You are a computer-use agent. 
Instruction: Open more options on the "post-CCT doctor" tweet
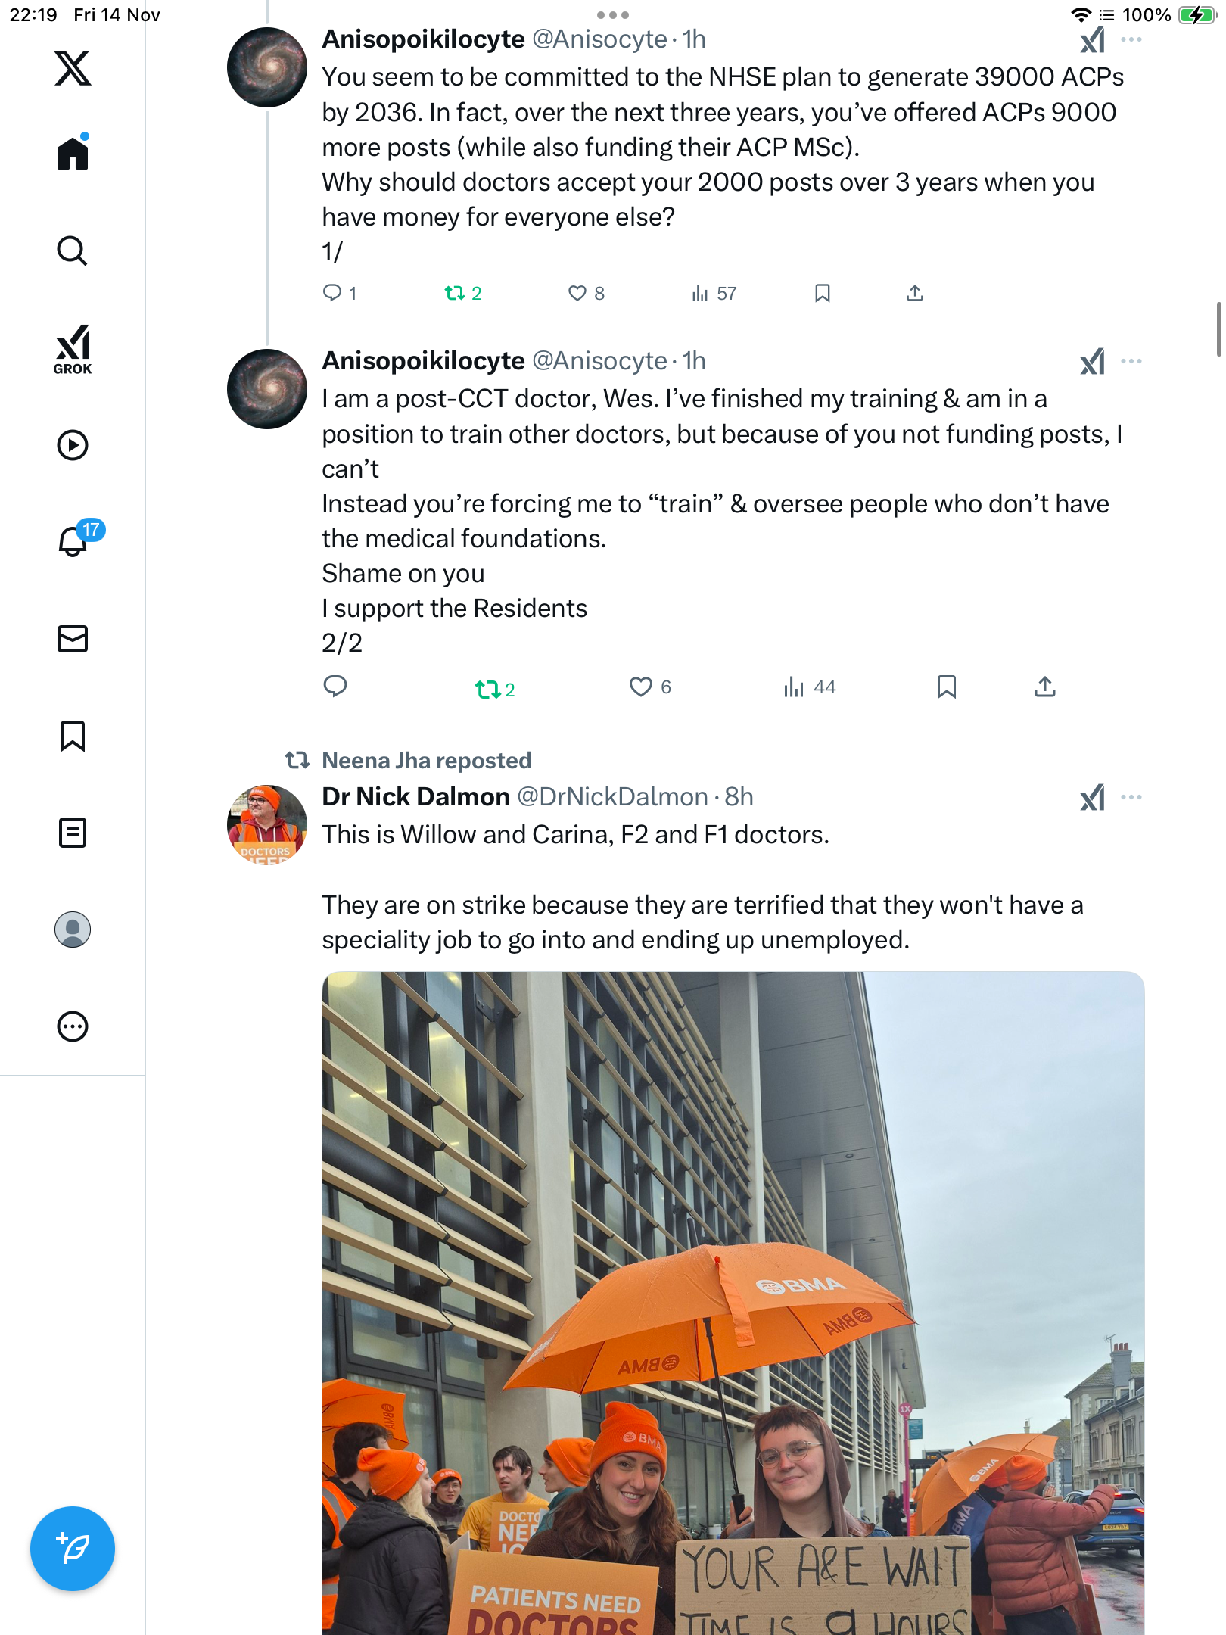[x=1131, y=361]
